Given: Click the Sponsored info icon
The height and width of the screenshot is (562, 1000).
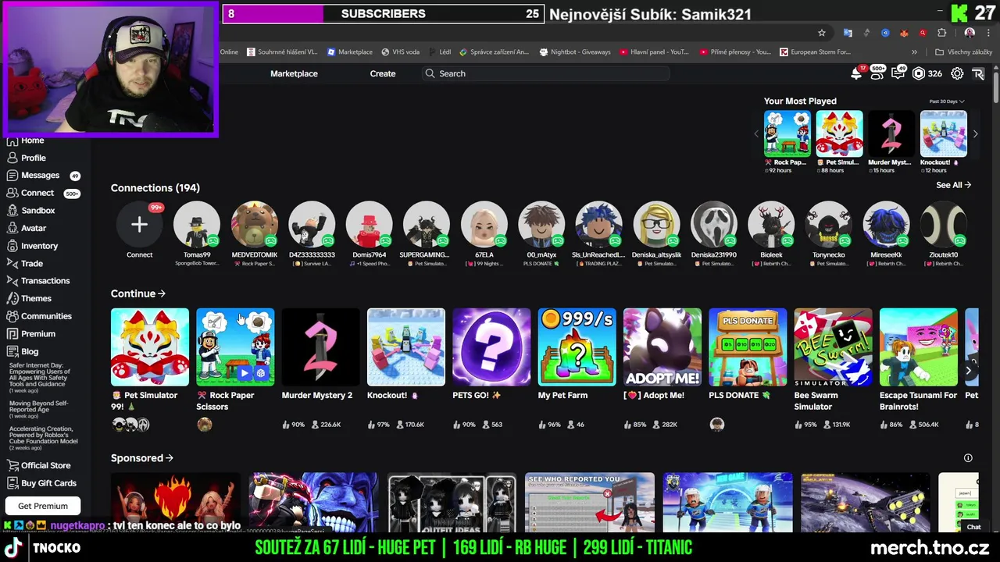Looking at the screenshot, I should tap(968, 458).
